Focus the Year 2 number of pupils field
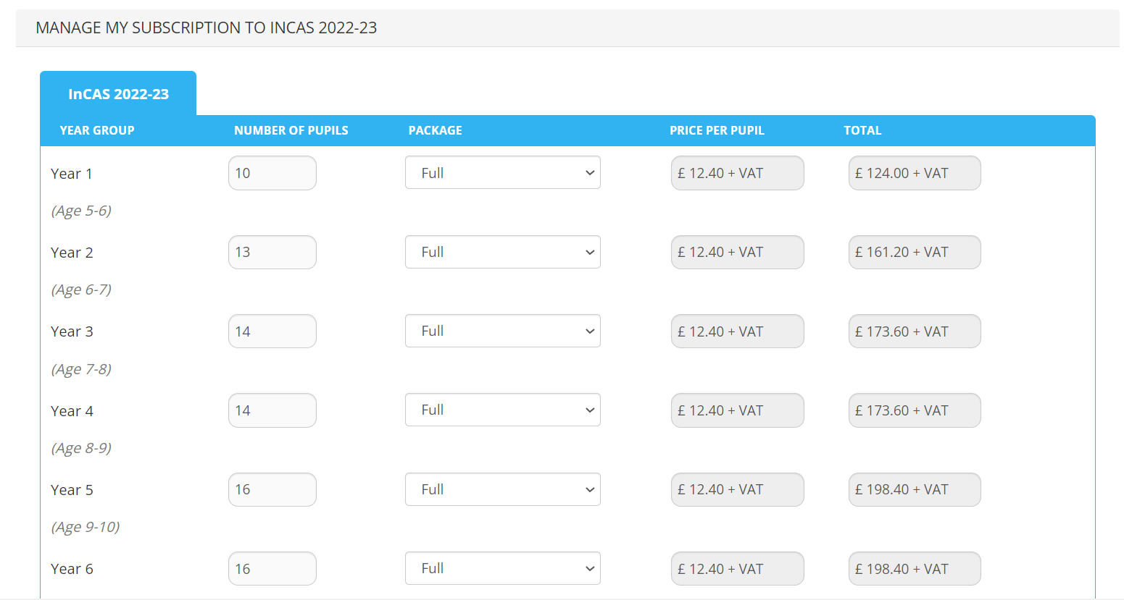The width and height of the screenshot is (1124, 600). 272,252
